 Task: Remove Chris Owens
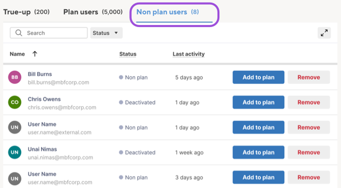pyautogui.click(x=309, y=102)
